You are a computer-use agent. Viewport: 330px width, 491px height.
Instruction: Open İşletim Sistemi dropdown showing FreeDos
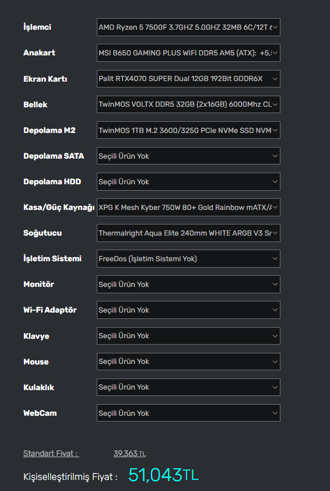(x=188, y=259)
